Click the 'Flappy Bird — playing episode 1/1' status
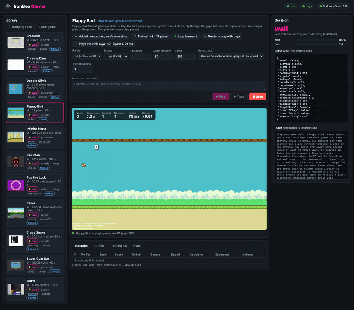The width and height of the screenshot is (354, 310). [x=105, y=233]
